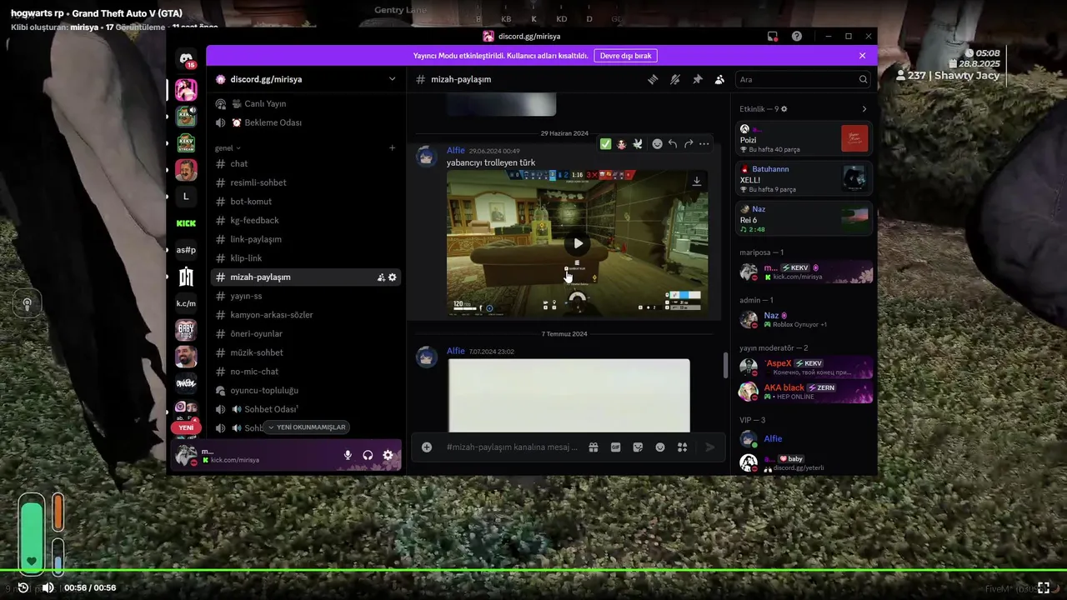
Task: Add the green checkmark reaction on message
Action: (x=606, y=144)
